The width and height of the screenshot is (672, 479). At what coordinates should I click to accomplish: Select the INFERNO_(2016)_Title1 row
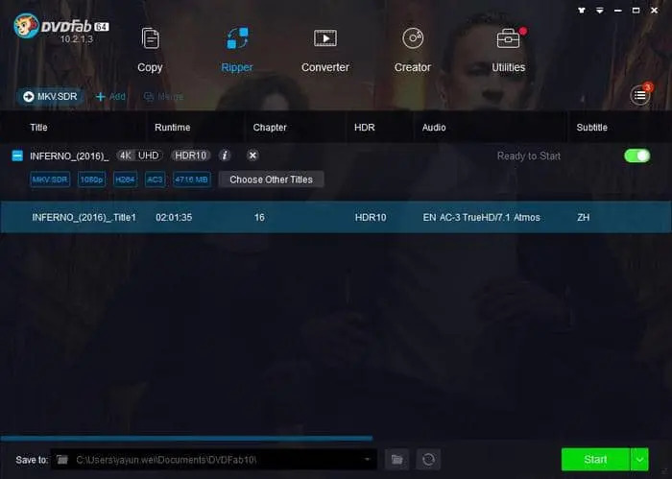point(336,217)
